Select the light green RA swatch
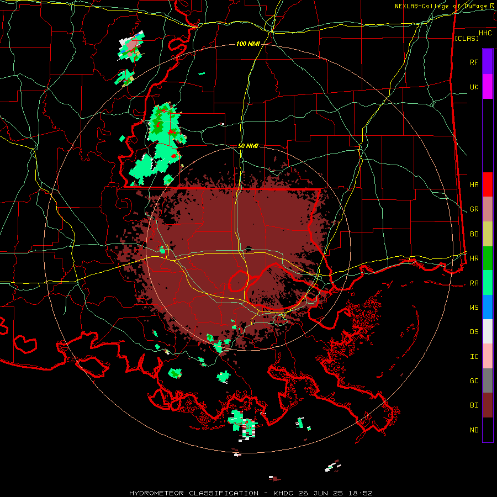Screen dimensions: 497x497 488,283
